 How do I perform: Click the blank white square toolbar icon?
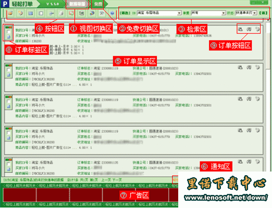point(41,13)
